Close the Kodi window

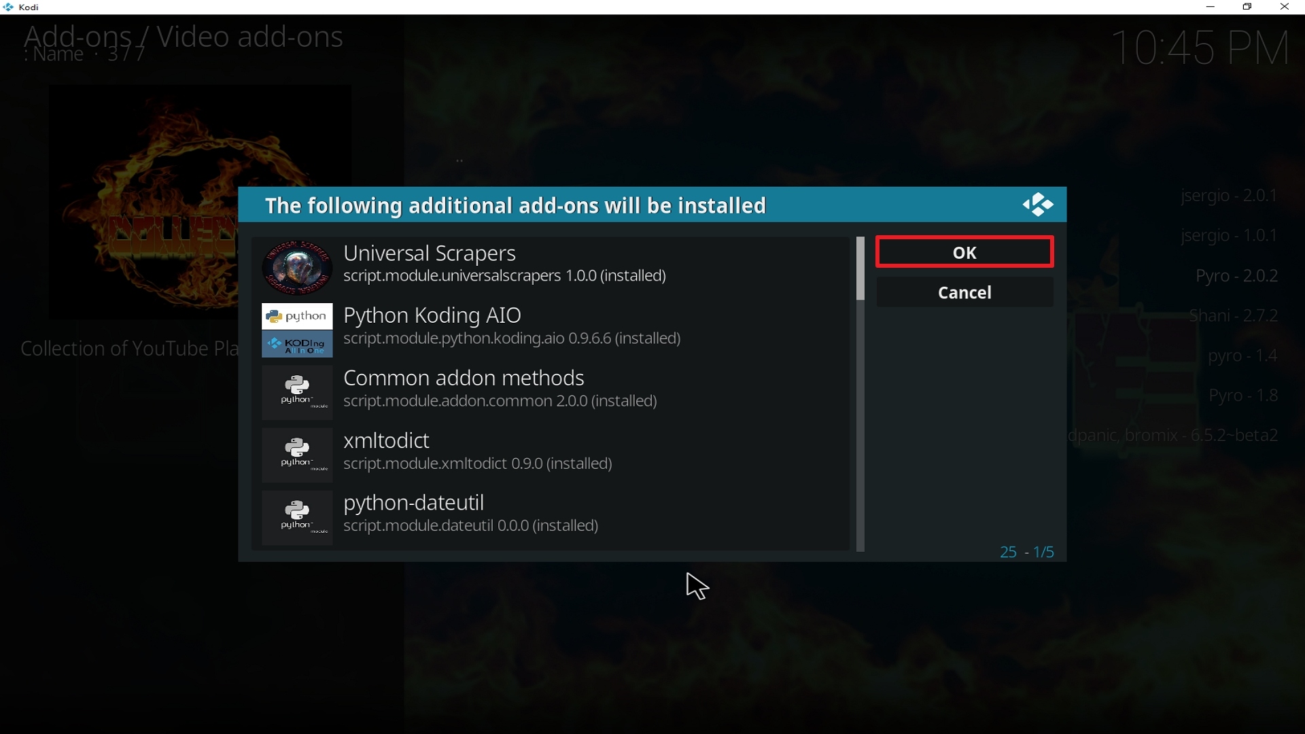pos(1285,7)
